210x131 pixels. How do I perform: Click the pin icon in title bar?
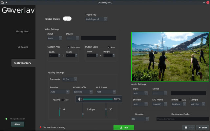[x=7, y=2]
